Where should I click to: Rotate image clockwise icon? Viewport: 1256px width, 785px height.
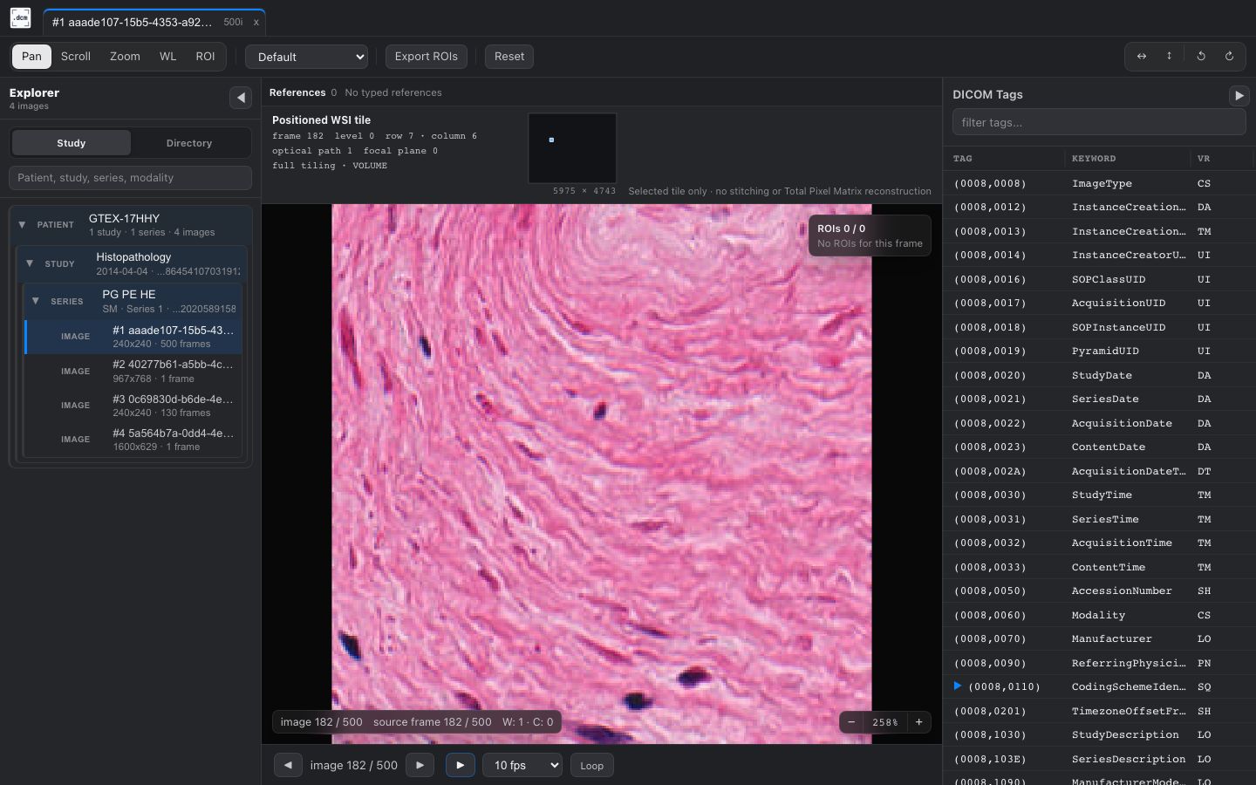tap(1229, 56)
